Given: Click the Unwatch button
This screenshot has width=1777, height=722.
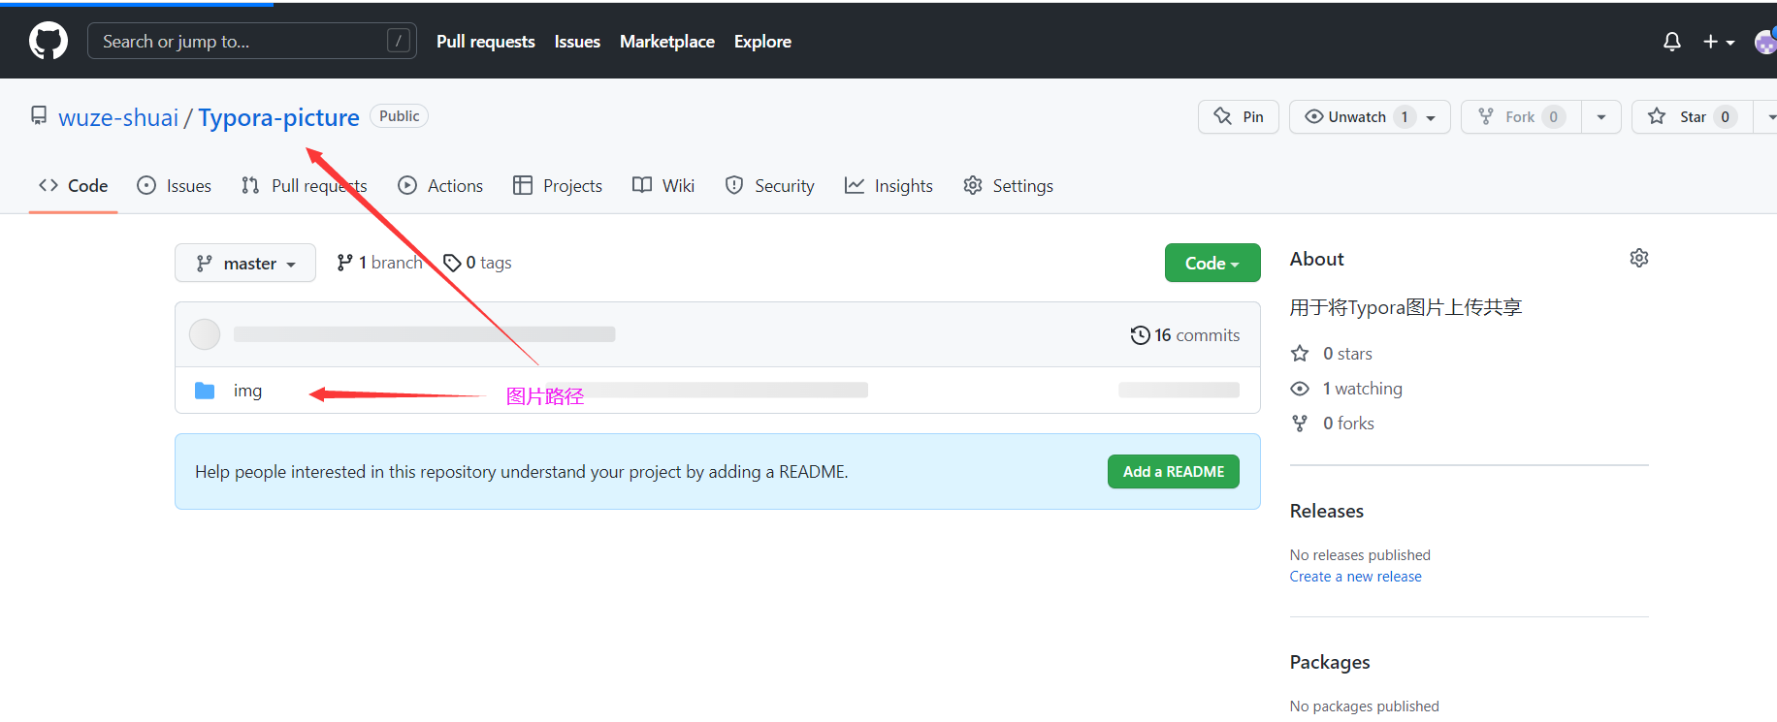Looking at the screenshot, I should (1370, 117).
